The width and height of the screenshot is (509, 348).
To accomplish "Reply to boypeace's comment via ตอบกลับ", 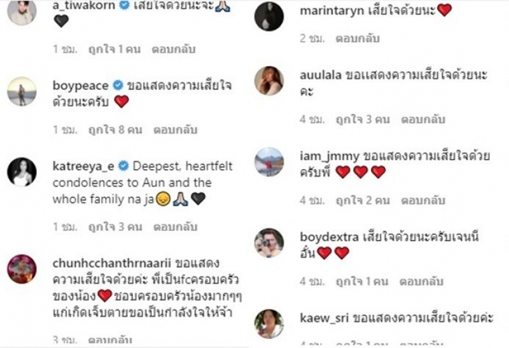I will point(176,130).
